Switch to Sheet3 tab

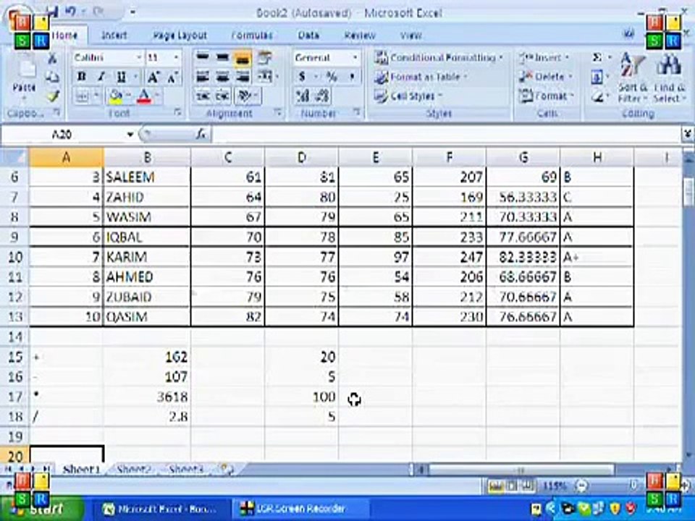tap(186, 469)
